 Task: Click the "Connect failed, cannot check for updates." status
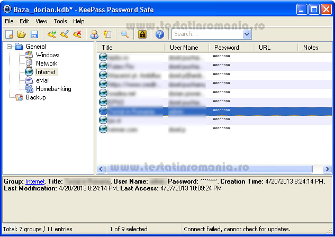point(237,229)
